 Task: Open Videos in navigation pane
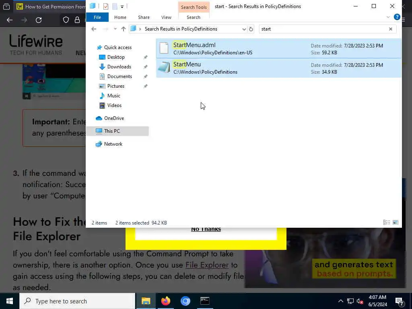(114, 105)
